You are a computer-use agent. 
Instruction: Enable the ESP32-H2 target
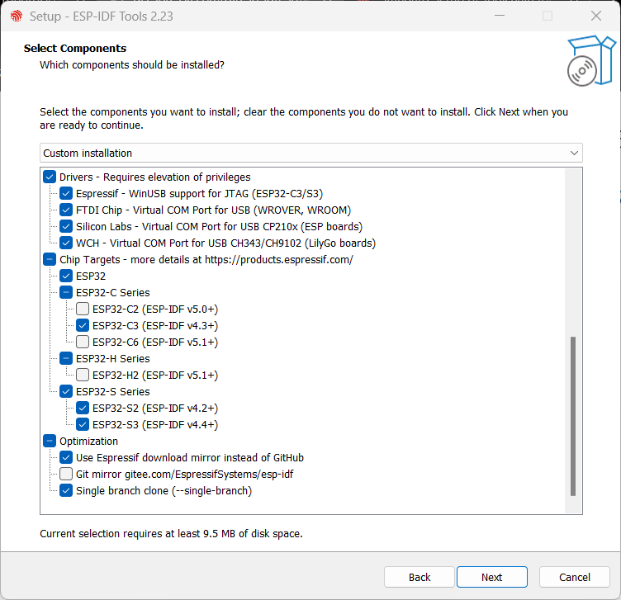83,375
